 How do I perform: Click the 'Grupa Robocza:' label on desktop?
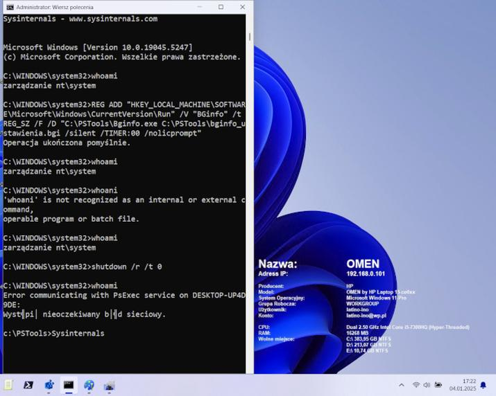[x=277, y=304]
